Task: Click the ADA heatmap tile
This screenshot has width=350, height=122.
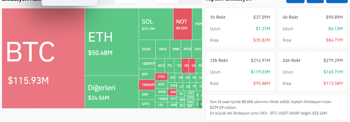Action: (161, 84)
